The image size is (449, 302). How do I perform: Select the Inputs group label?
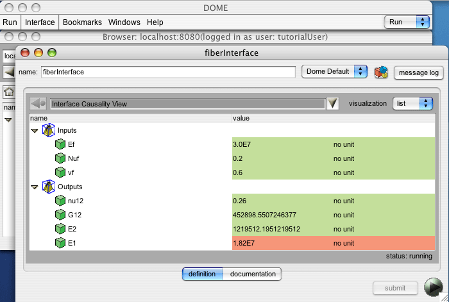67,130
